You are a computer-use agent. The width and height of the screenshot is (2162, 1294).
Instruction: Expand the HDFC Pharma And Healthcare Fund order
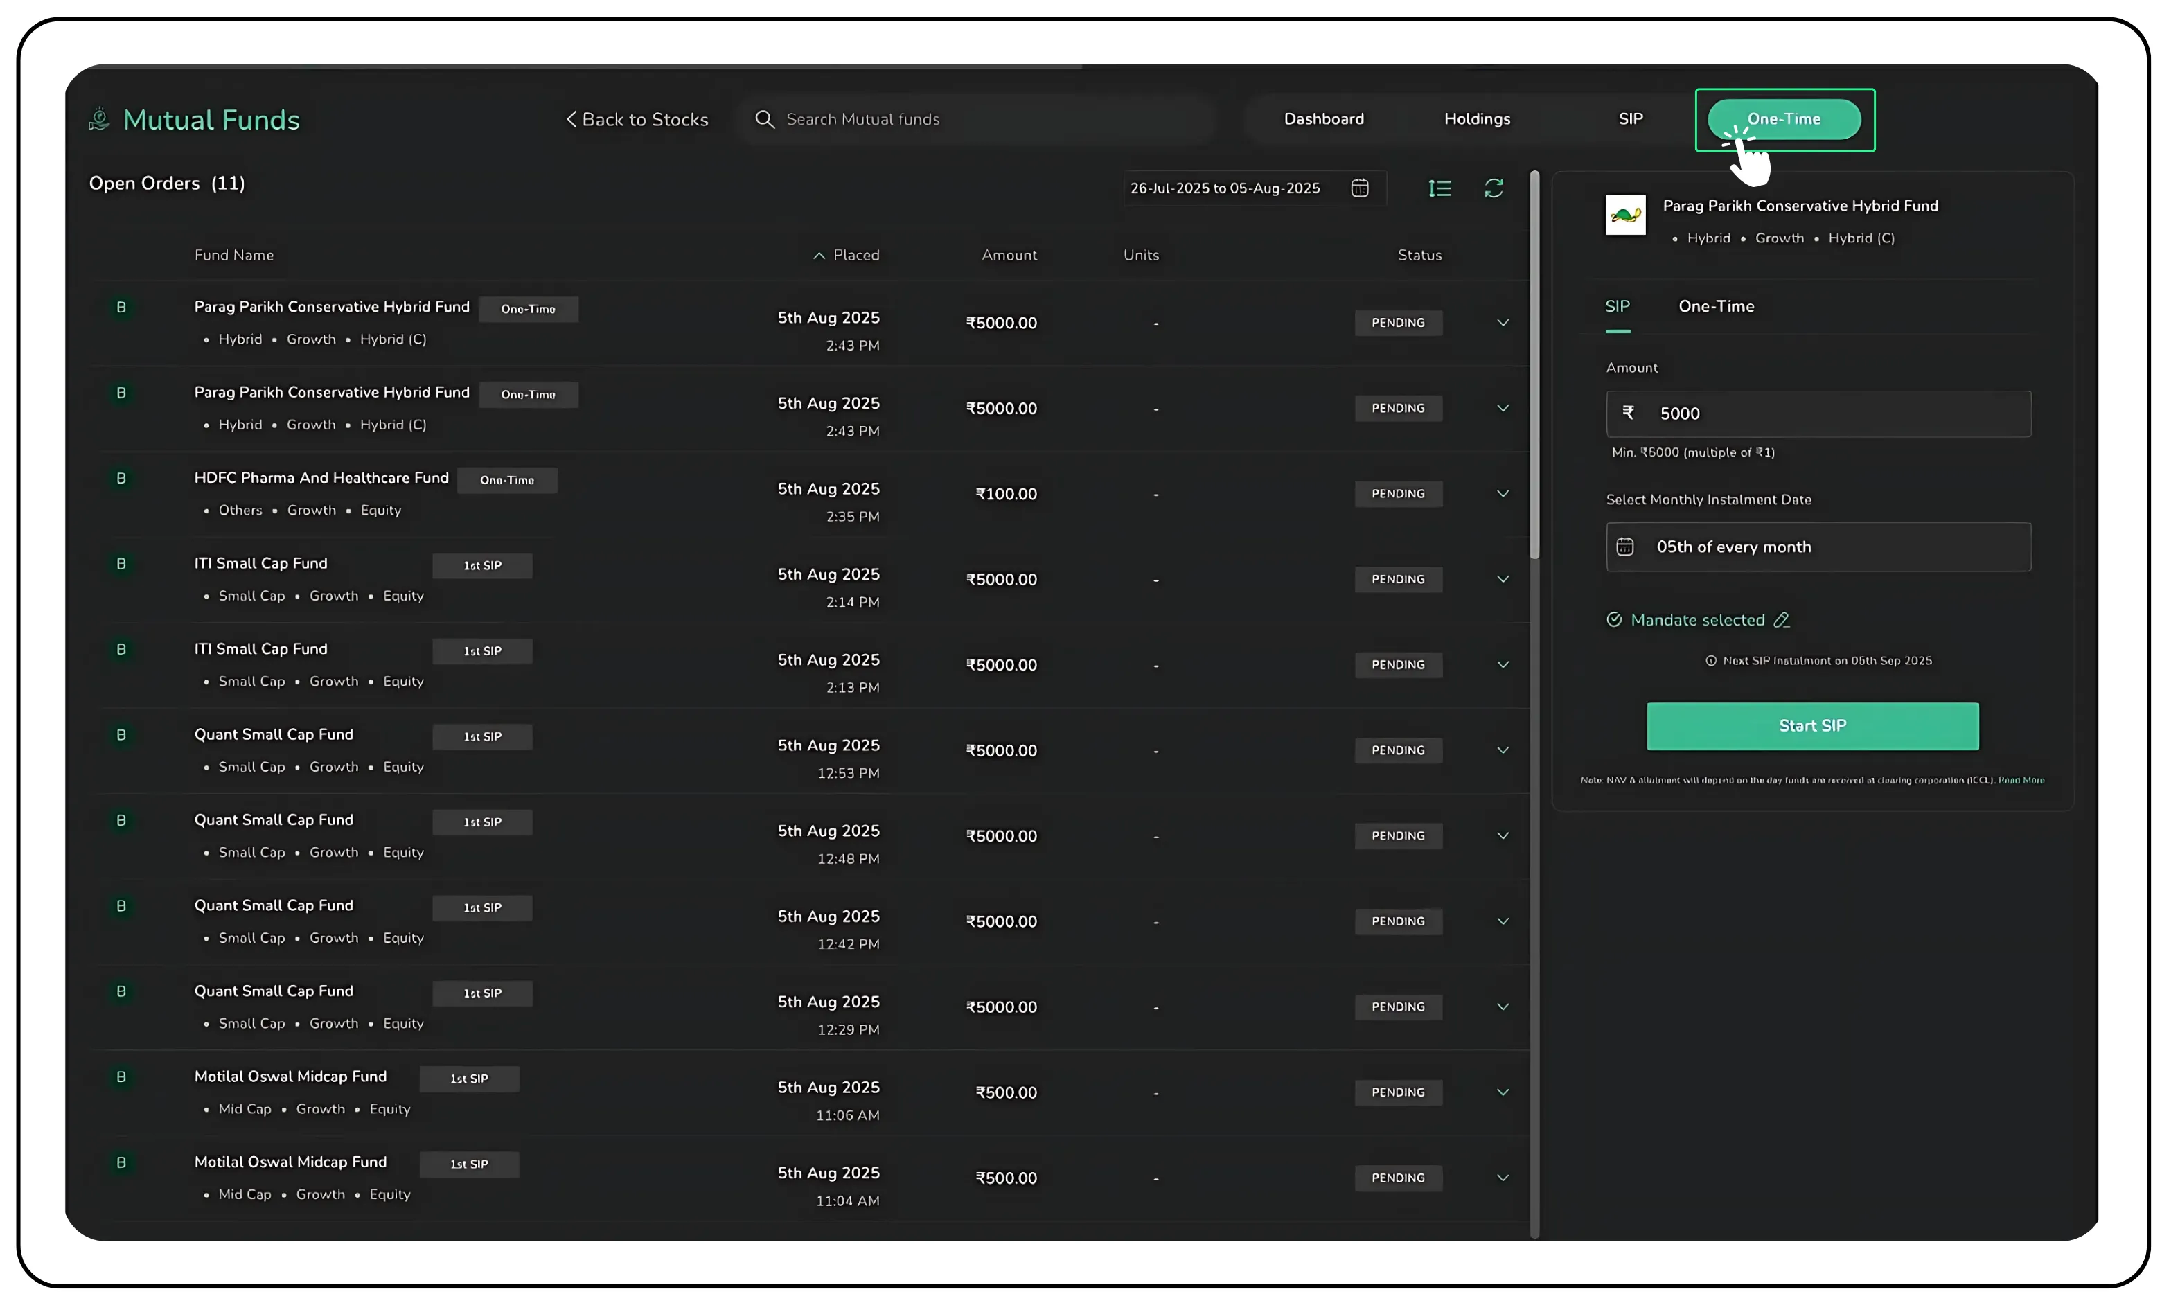[1503, 493]
